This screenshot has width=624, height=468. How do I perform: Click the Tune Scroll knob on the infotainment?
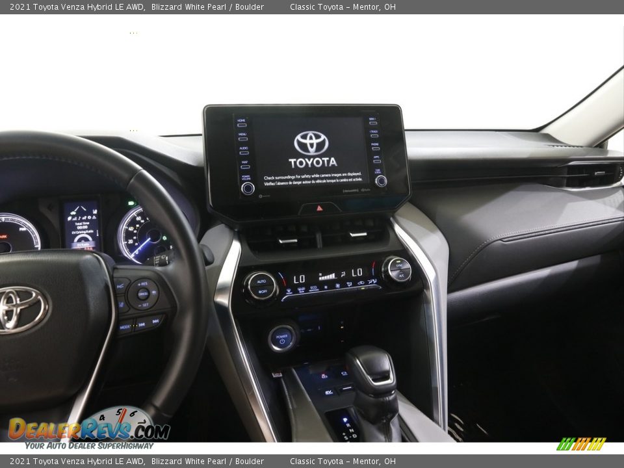point(381,181)
